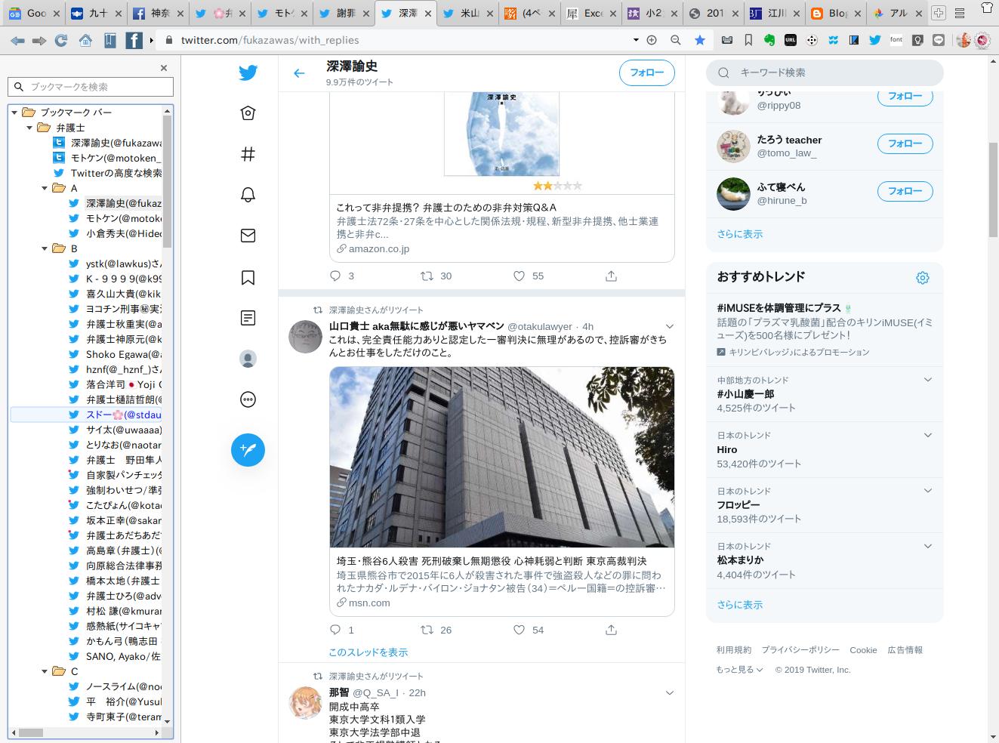
Task: Open options chevron for 松本まりか trend
Action: tap(928, 546)
